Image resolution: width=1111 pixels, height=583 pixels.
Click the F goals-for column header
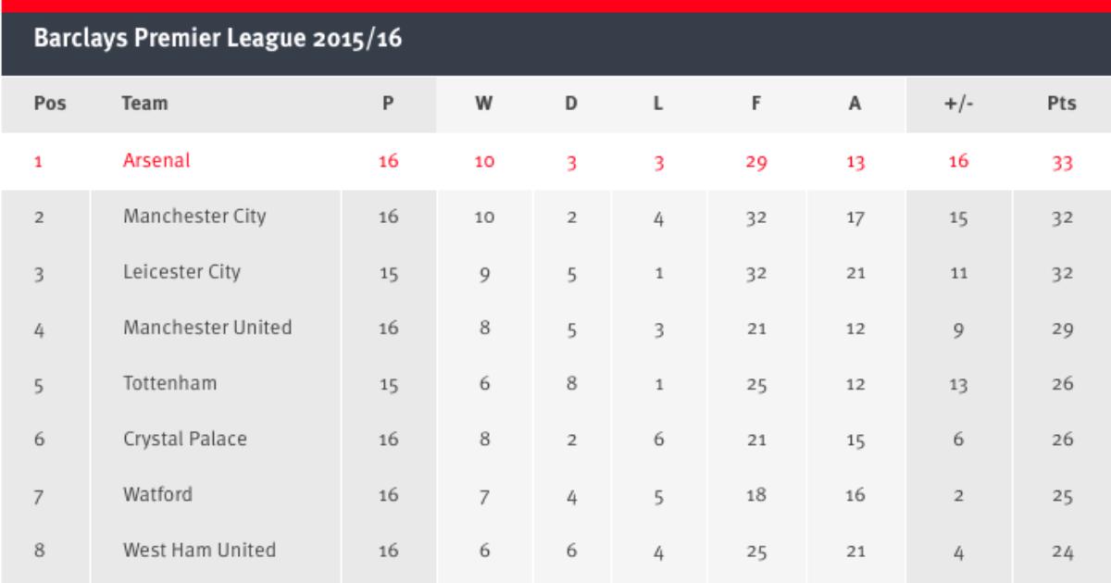(756, 105)
